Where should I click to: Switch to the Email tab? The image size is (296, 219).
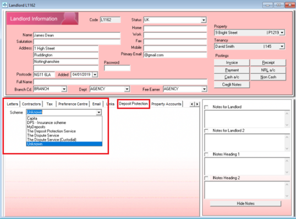click(x=96, y=104)
